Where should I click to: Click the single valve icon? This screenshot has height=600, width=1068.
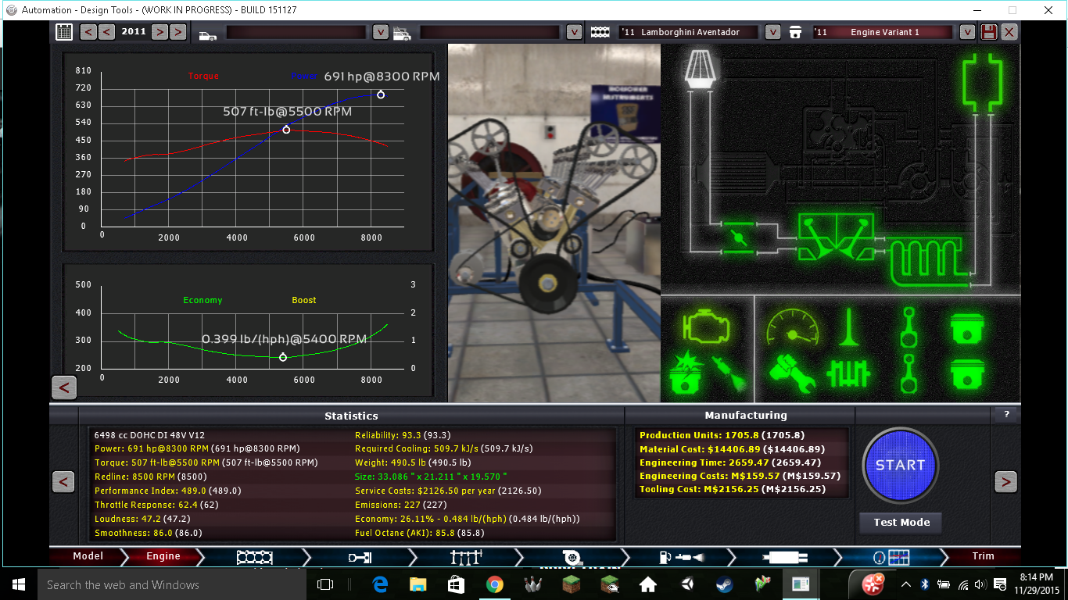[x=849, y=327]
